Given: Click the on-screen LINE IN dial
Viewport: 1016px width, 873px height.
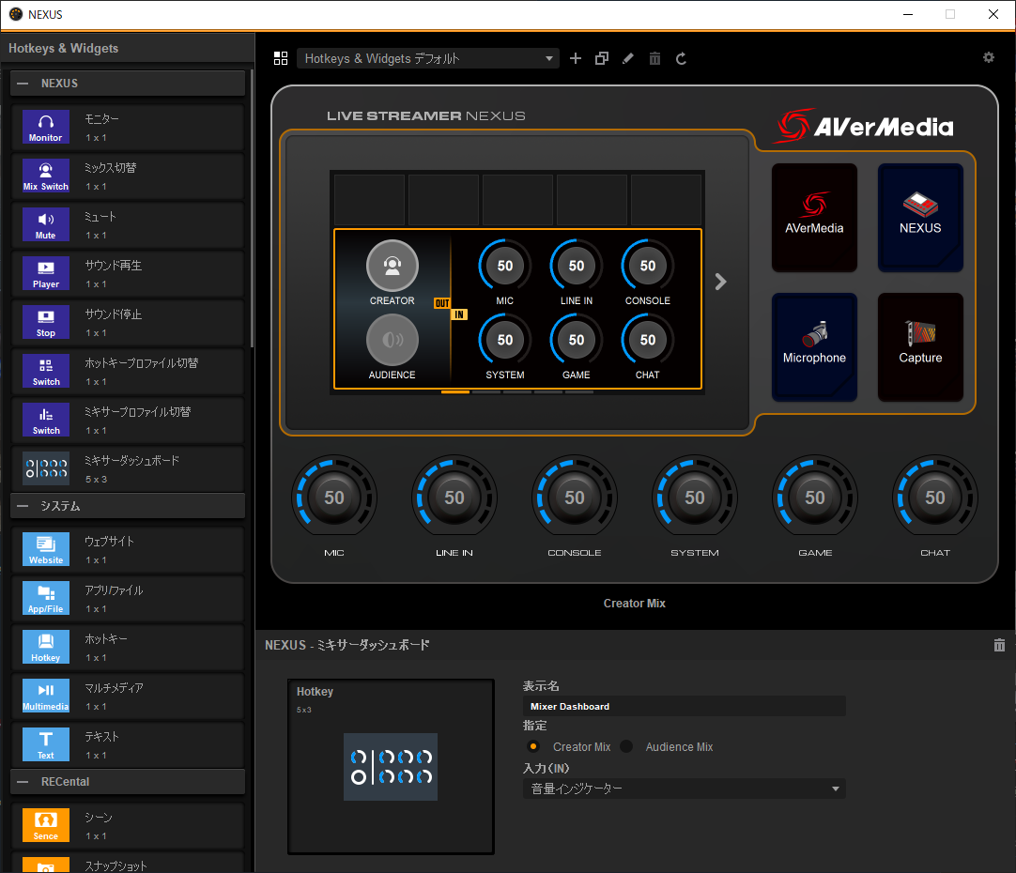Looking at the screenshot, I should click(576, 265).
